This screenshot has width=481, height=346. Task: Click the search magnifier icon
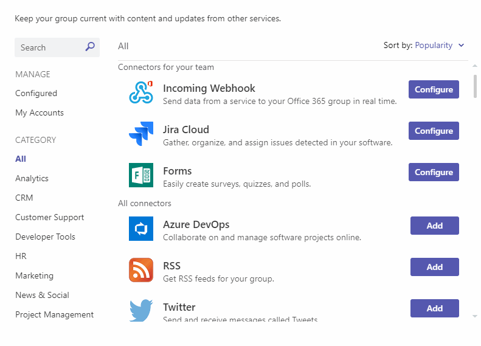tap(90, 47)
